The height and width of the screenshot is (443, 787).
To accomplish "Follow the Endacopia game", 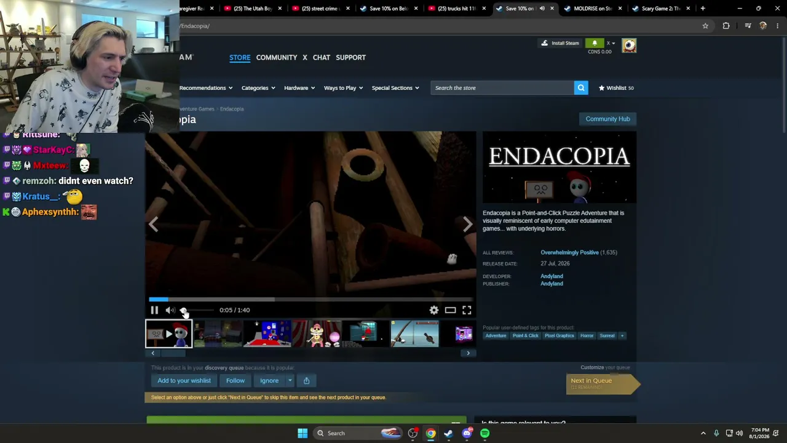I will 235,380.
